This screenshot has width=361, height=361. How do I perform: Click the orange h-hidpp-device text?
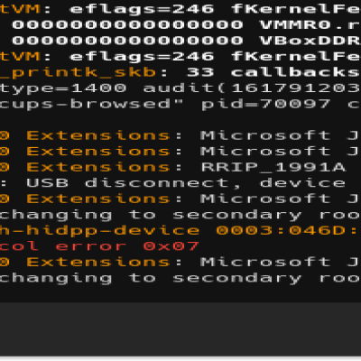click(x=99, y=231)
